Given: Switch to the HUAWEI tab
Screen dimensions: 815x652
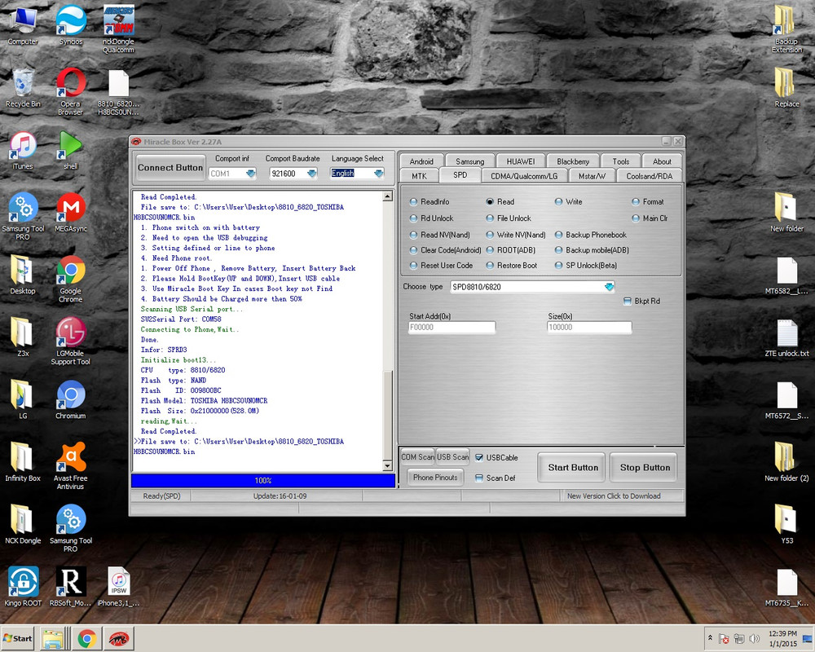Looking at the screenshot, I should tap(520, 161).
